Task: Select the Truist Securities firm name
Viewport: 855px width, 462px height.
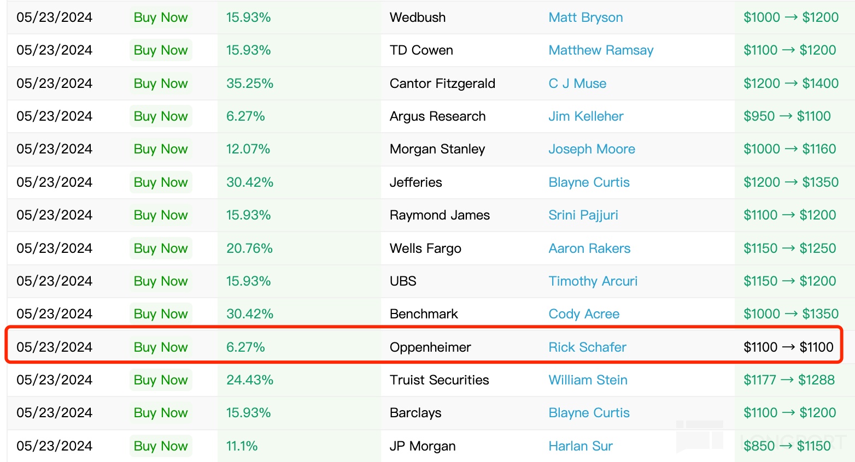Action: [x=439, y=380]
